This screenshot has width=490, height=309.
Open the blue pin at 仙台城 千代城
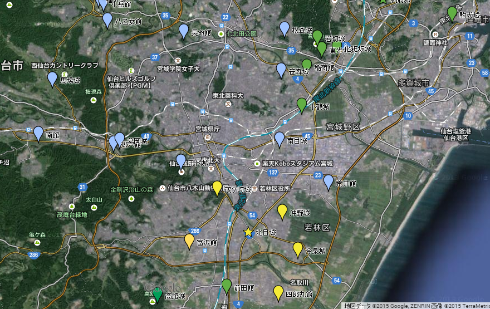pos(181,161)
